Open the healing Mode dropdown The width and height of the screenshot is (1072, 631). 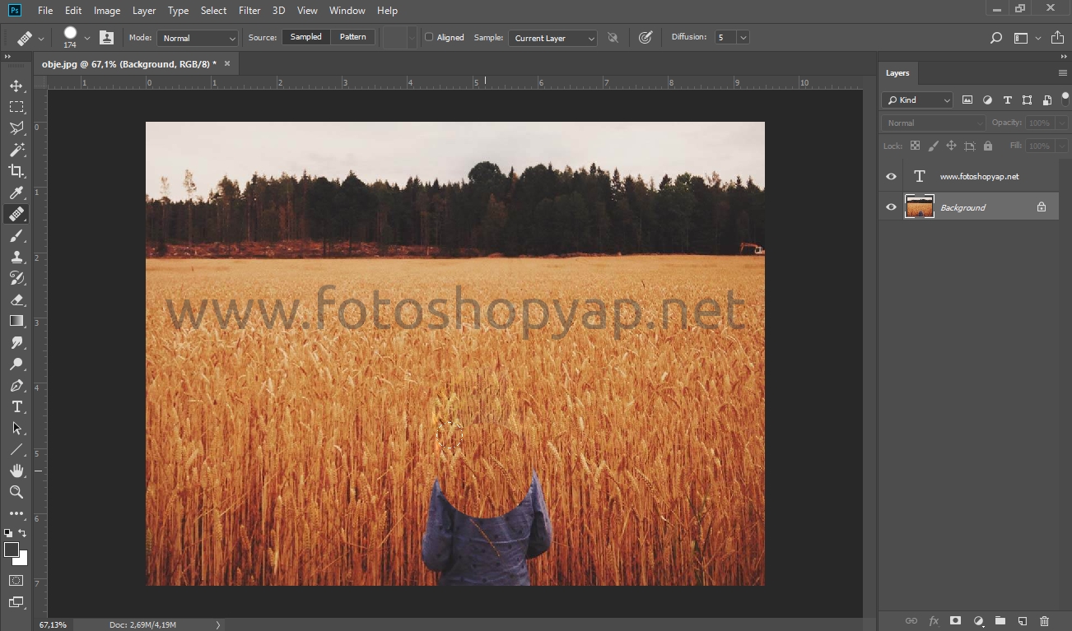click(198, 38)
